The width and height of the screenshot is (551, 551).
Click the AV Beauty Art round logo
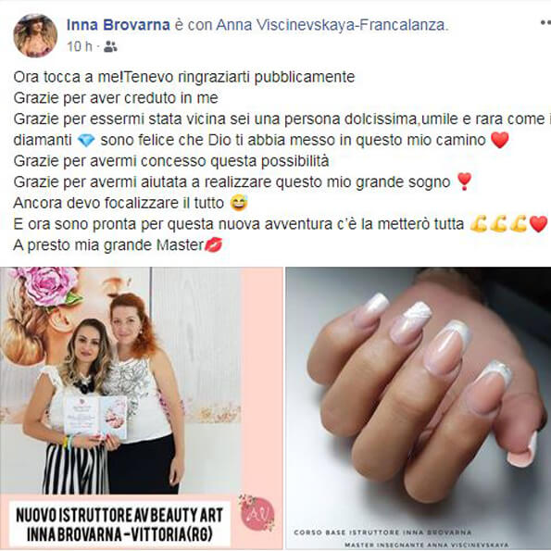click(x=257, y=514)
